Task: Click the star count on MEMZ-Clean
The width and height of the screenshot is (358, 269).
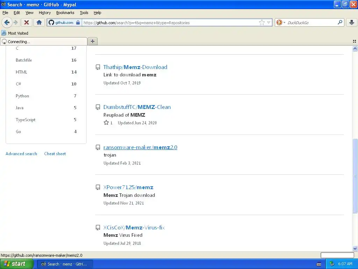Action: point(108,123)
